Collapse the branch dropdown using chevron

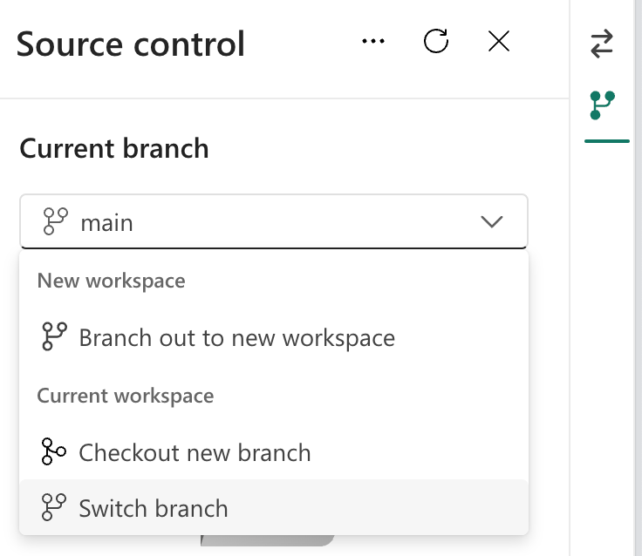coord(492,222)
